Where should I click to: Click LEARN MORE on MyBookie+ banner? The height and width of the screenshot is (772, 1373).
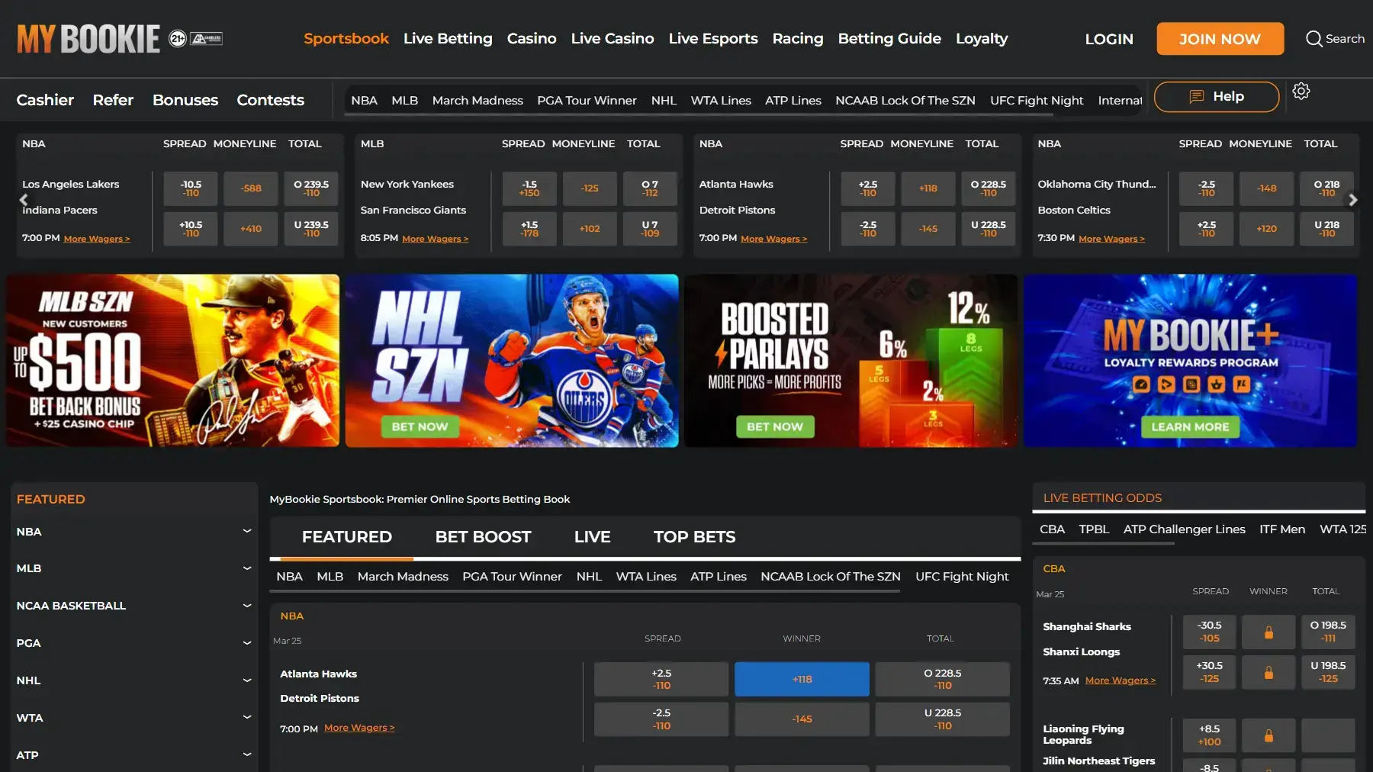[1190, 427]
